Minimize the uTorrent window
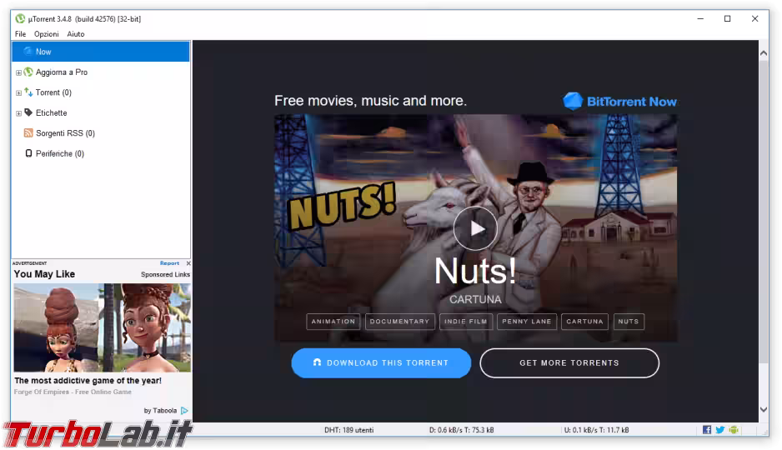The height and width of the screenshot is (450, 782). coord(700,19)
